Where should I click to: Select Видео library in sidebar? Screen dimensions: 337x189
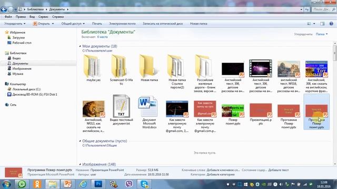pos(16,58)
